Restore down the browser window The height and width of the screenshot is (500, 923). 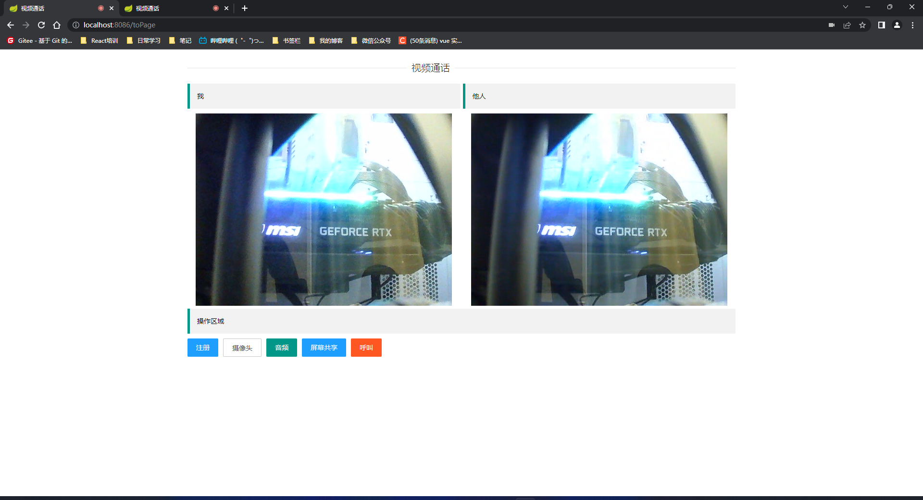890,7
